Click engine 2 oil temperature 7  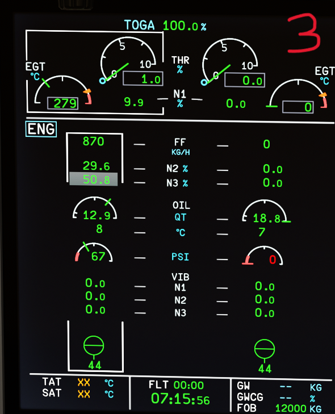(x=262, y=232)
